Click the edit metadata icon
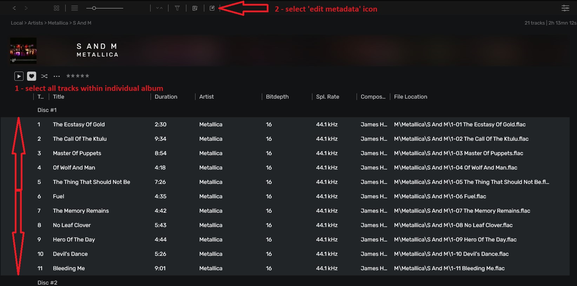577x286 pixels. point(212,8)
